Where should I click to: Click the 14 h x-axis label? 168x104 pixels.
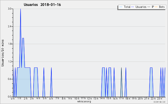[102, 98]
